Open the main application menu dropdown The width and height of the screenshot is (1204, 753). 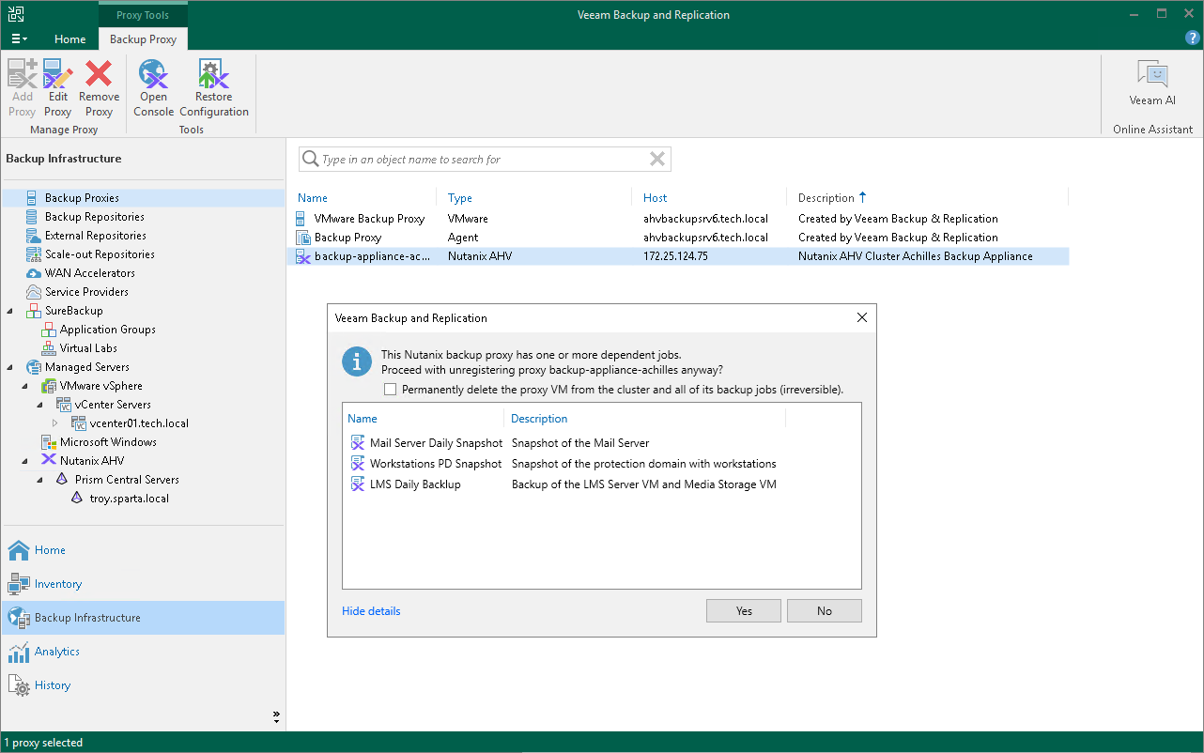(x=19, y=39)
